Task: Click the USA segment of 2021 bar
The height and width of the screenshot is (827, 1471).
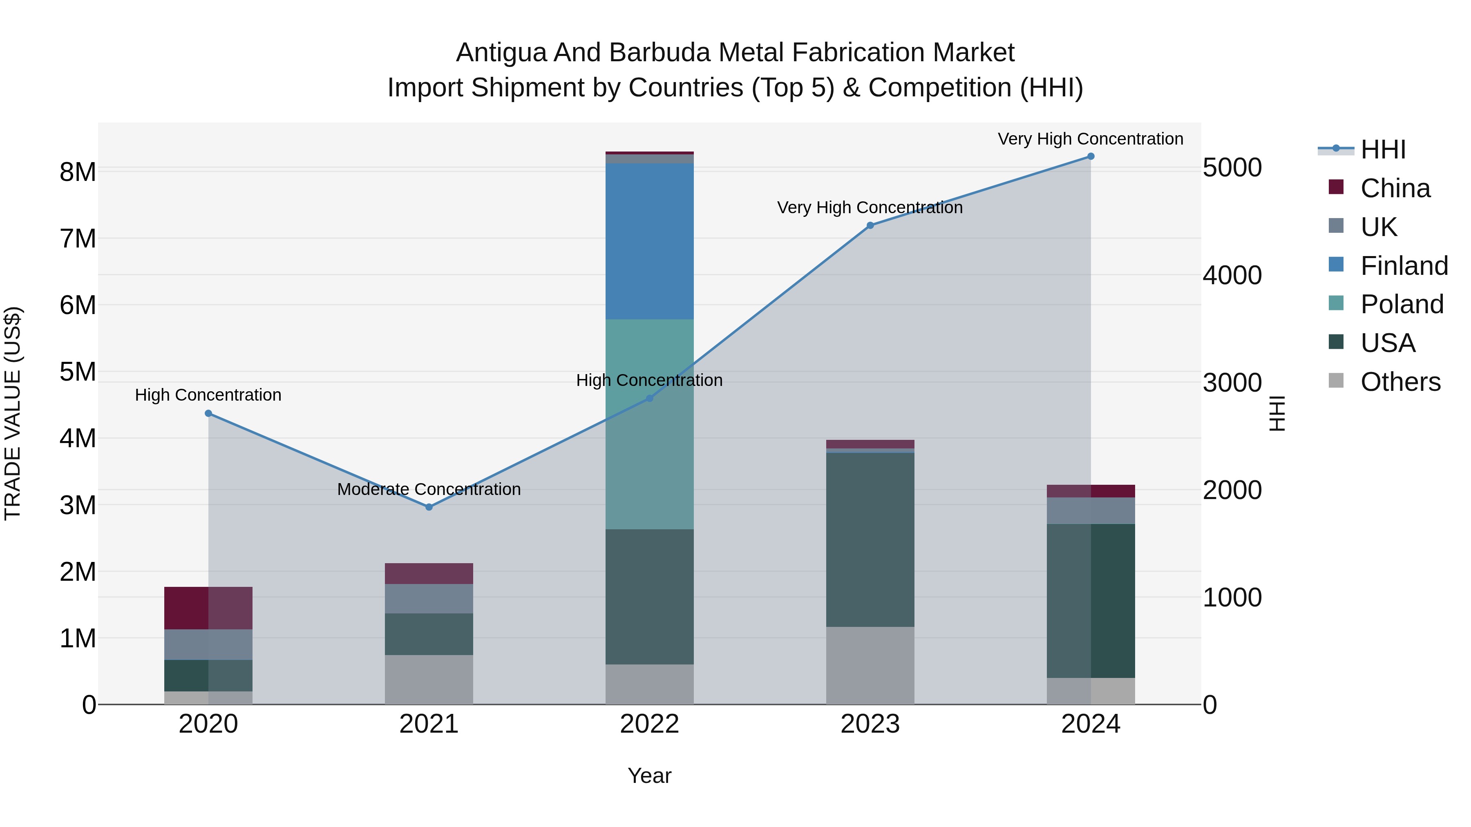Action: pyautogui.click(x=429, y=634)
